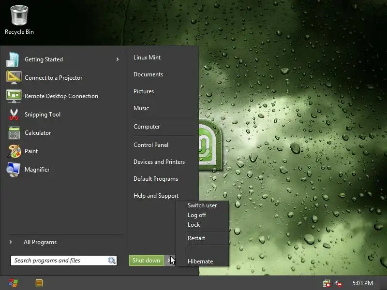Click the Magnifier label
The width and height of the screenshot is (387, 290).
pos(37,170)
